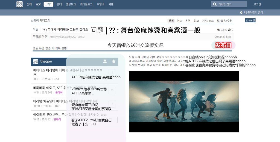Open the HOT navigation menu

38,4
